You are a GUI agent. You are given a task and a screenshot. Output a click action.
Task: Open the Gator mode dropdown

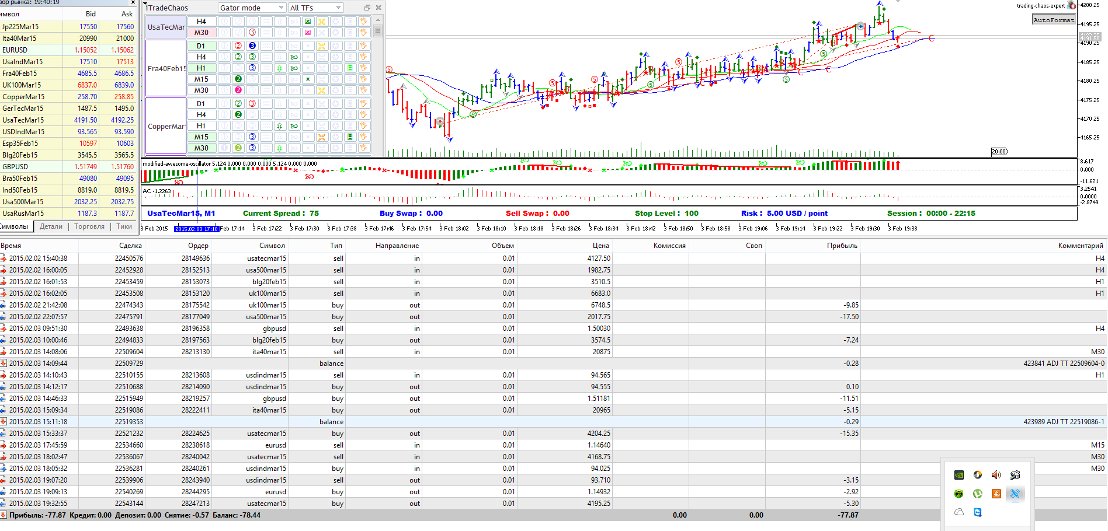point(252,8)
